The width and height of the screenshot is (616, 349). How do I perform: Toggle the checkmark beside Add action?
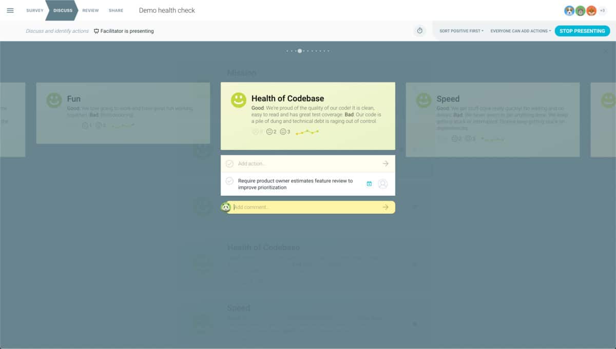229,163
